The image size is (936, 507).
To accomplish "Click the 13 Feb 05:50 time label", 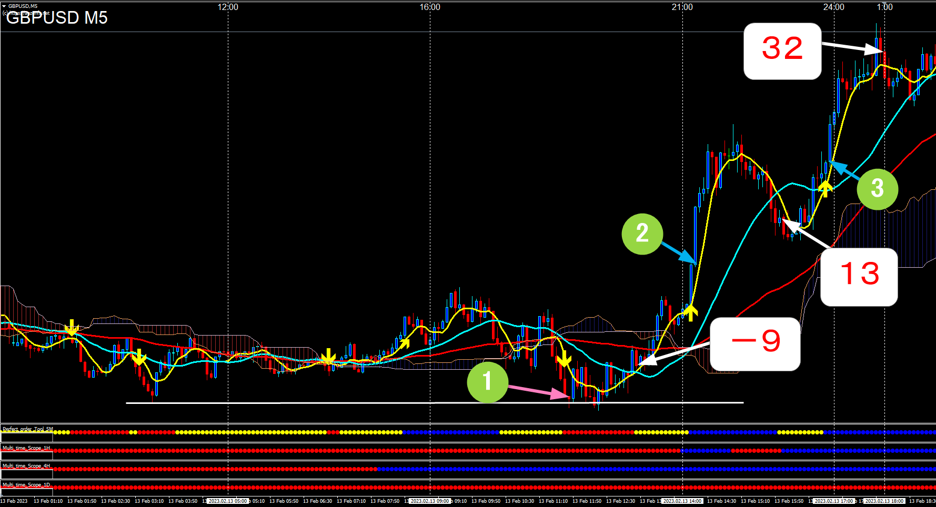I will (x=284, y=501).
